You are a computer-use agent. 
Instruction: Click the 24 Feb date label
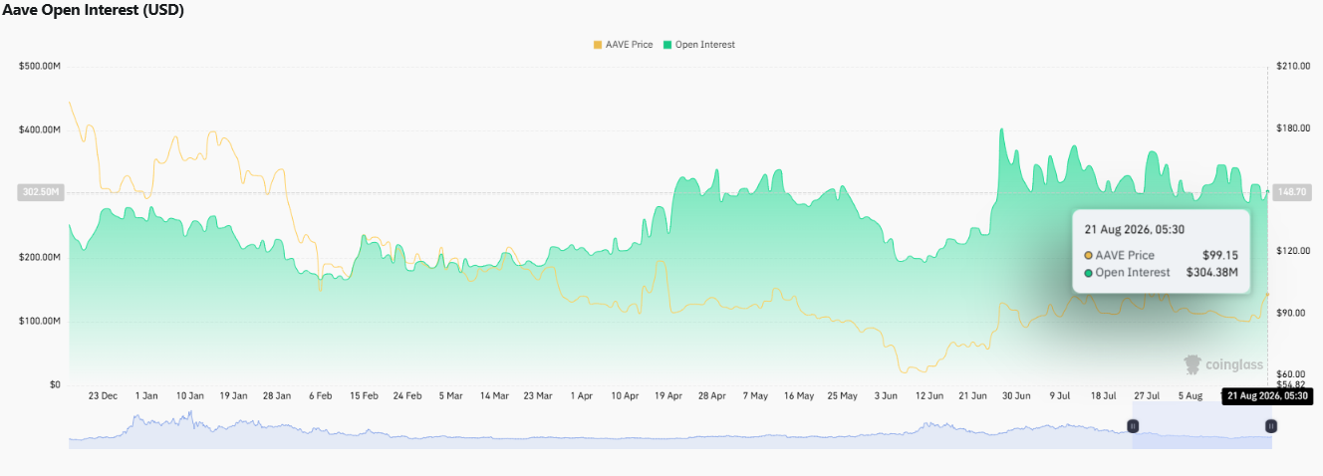tap(406, 395)
